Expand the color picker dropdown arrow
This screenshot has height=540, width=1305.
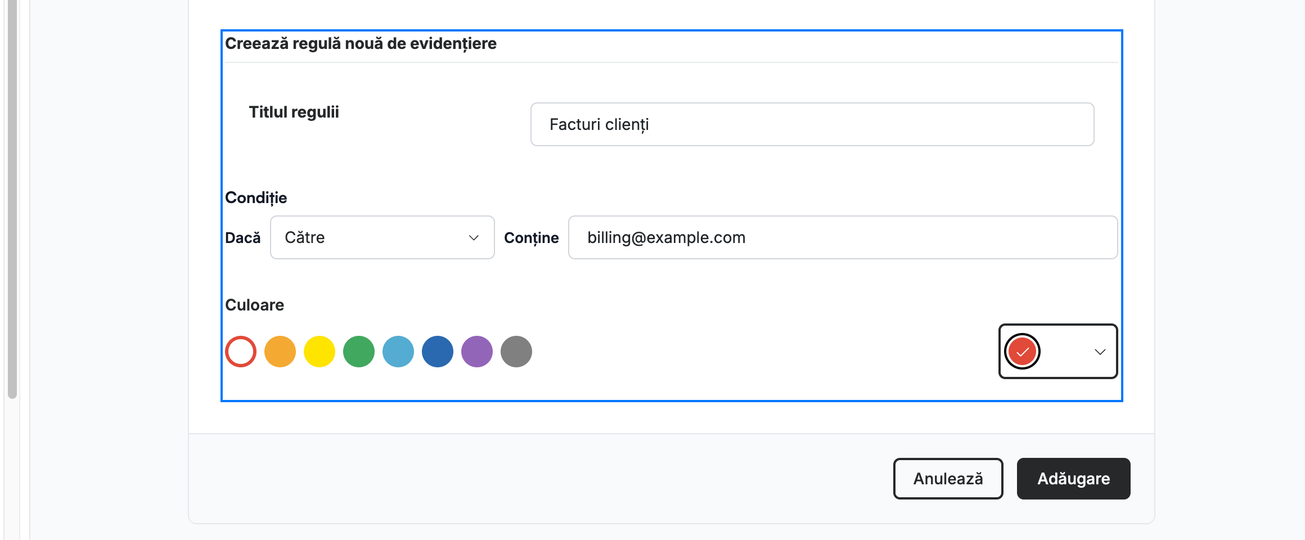tap(1100, 352)
